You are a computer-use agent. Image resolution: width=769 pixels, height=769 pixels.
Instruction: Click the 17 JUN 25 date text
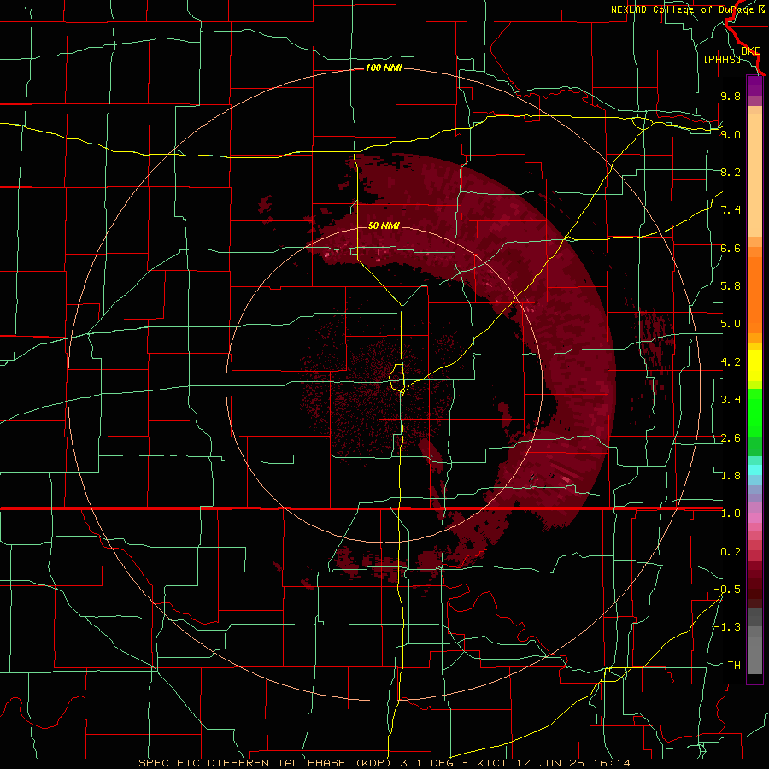coord(551,763)
